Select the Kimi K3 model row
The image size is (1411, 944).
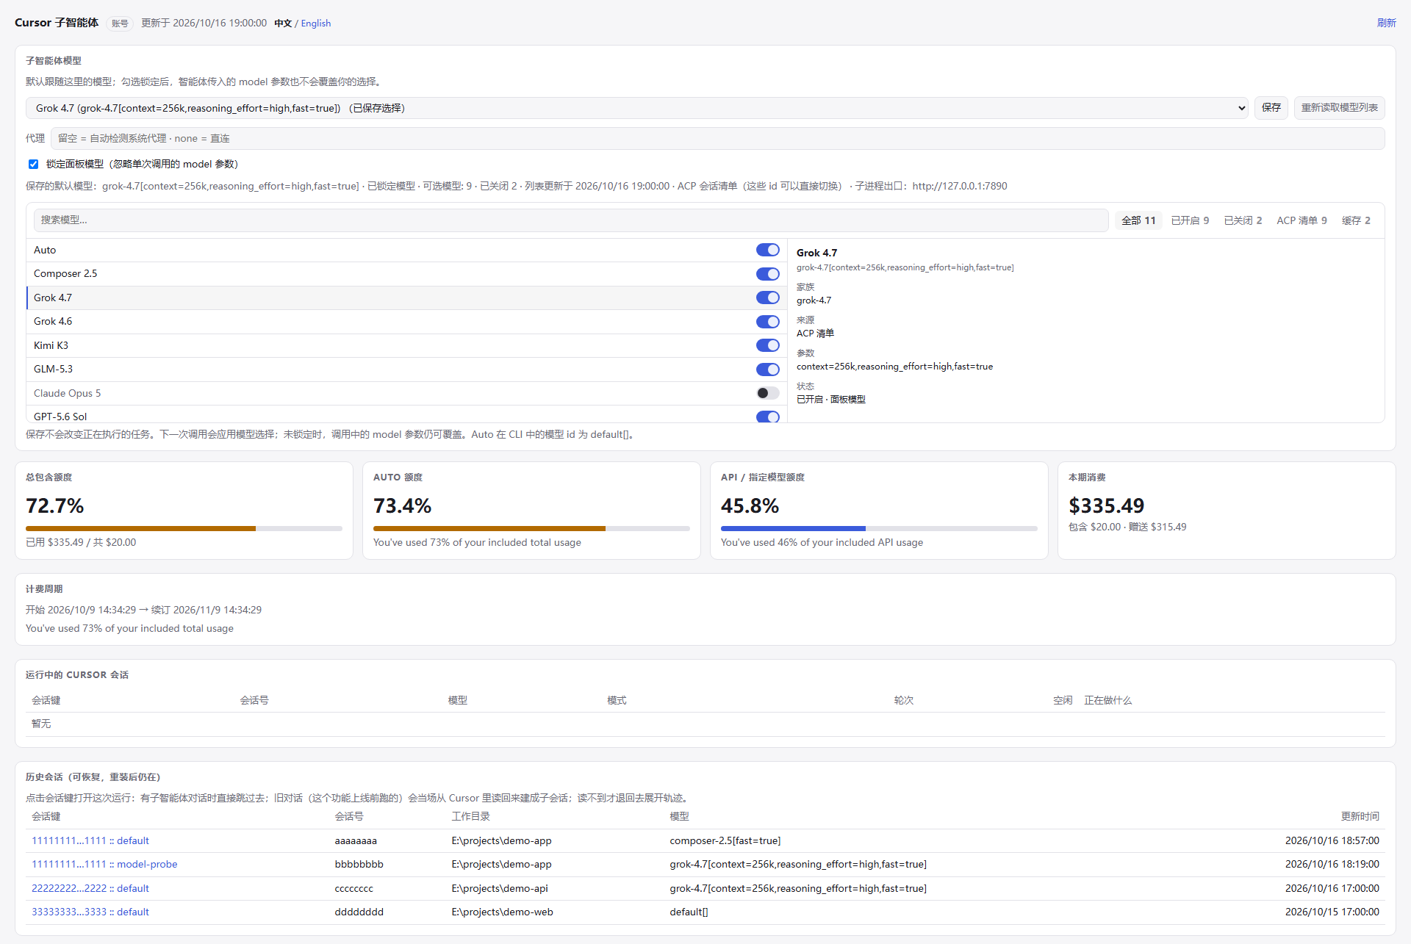(x=406, y=345)
